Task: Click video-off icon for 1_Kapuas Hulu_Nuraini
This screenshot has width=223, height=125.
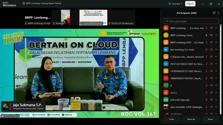Action: click(211, 57)
